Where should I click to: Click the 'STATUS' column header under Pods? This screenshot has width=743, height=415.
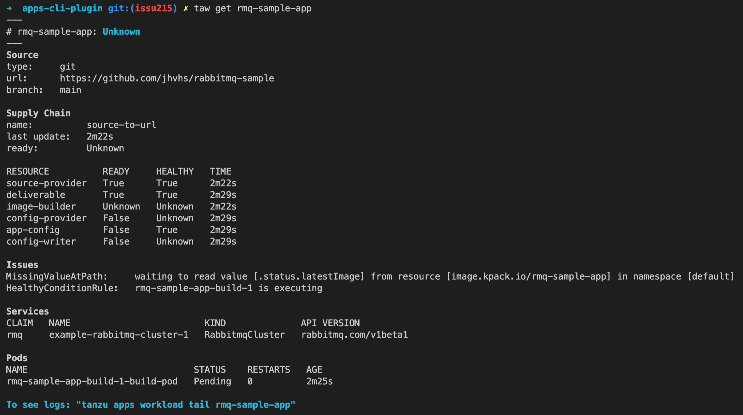click(210, 370)
